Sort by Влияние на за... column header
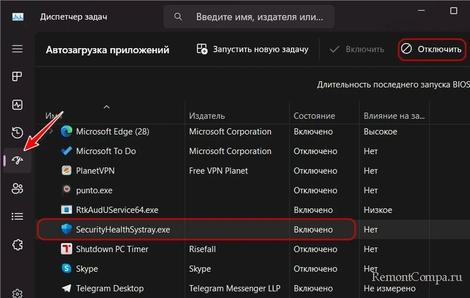470x298 pixels. point(394,116)
